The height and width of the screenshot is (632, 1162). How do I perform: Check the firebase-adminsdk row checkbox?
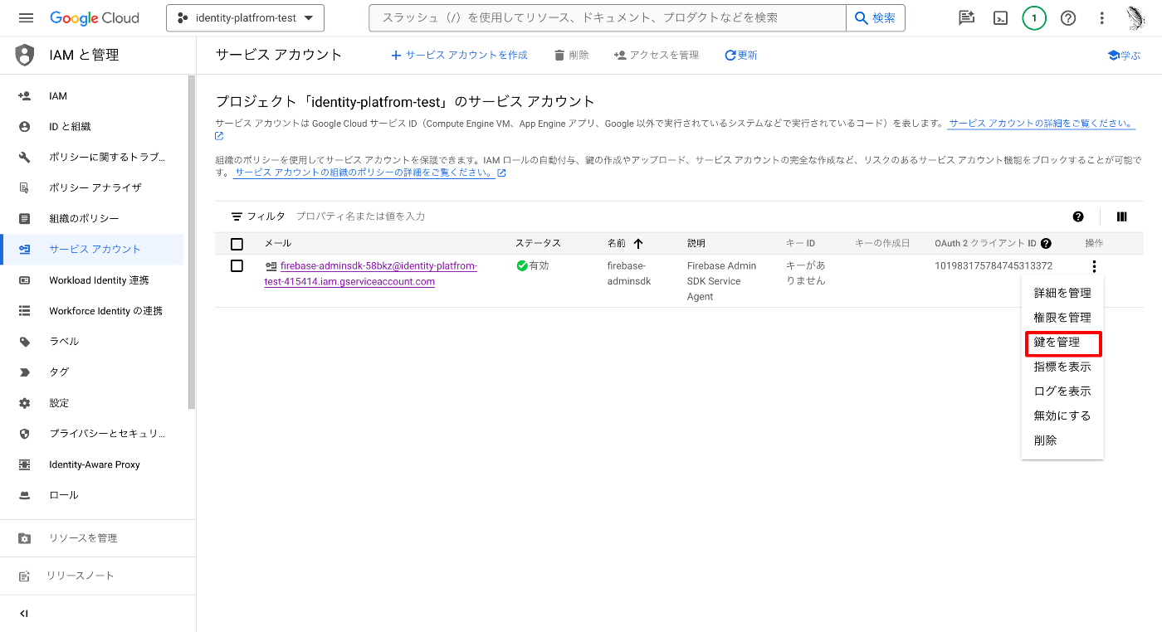(237, 265)
